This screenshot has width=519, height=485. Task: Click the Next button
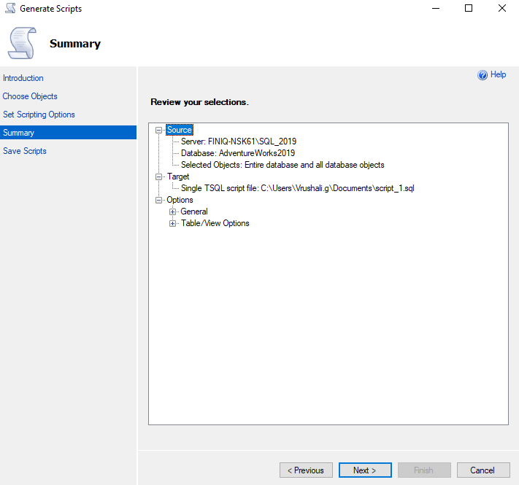(364, 470)
